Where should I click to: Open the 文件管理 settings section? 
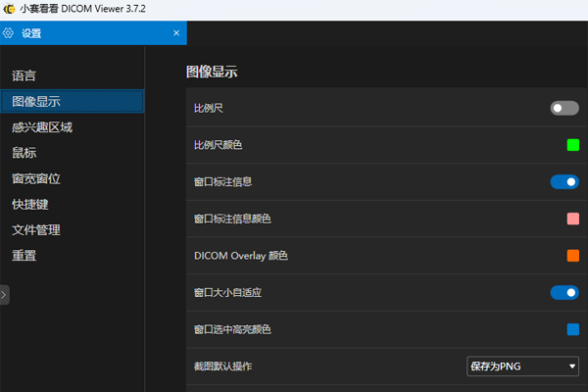point(72,229)
